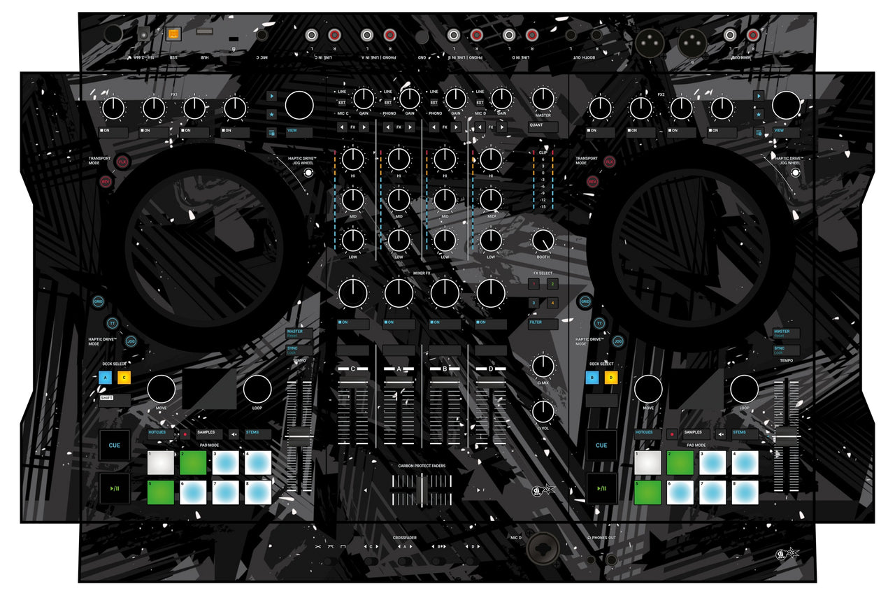Click the center of the CROSSFADER

coord(420,491)
